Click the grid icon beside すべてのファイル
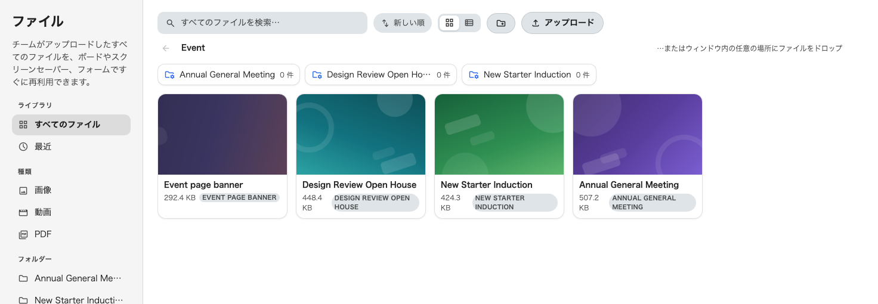 pos(23,125)
